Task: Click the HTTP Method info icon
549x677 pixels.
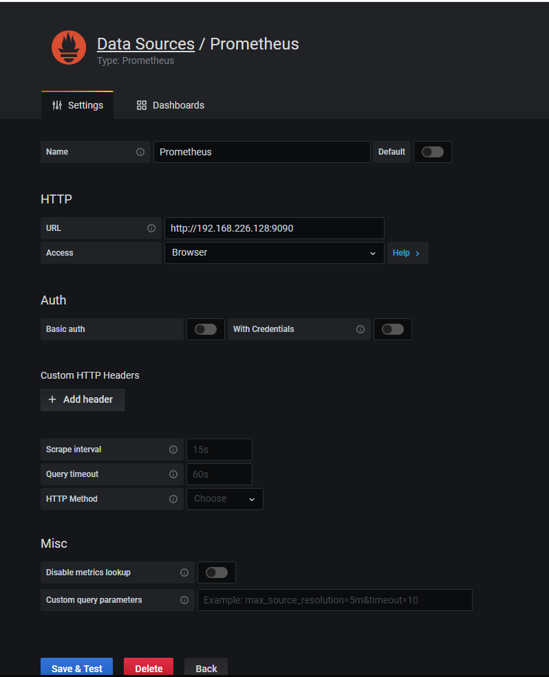Action: coord(173,499)
